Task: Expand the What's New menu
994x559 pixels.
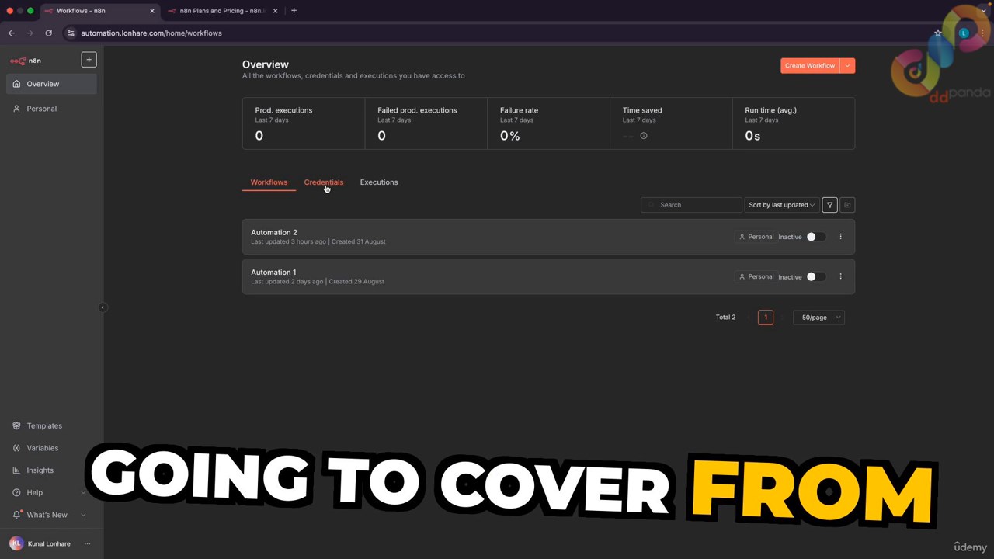Action: pyautogui.click(x=50, y=515)
